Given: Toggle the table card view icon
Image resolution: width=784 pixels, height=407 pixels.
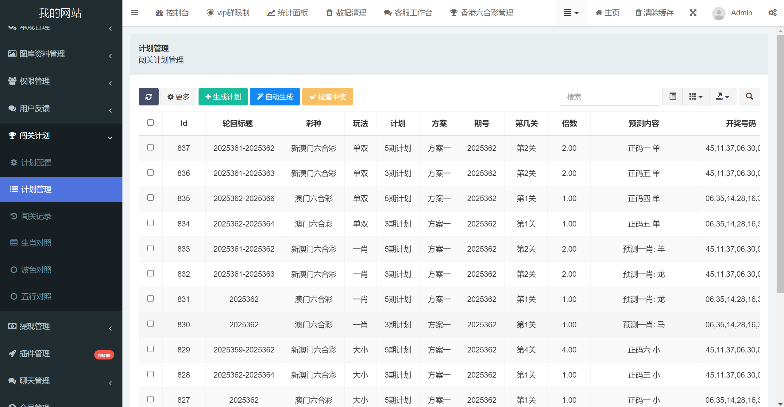Looking at the screenshot, I should 673,97.
